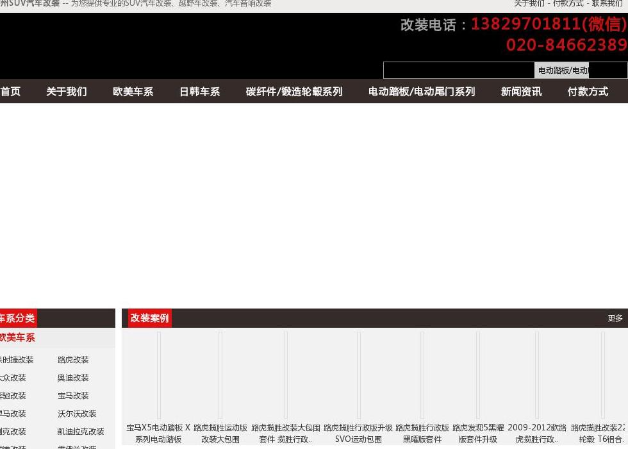Viewport: 628px width, 449px height.
Task: Click the thumbnail above 路虎发现5黑曜版套件升级
Action: (478, 375)
